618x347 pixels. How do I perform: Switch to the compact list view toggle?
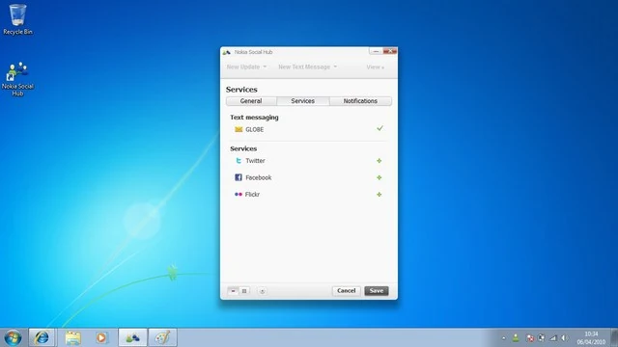[234, 291]
